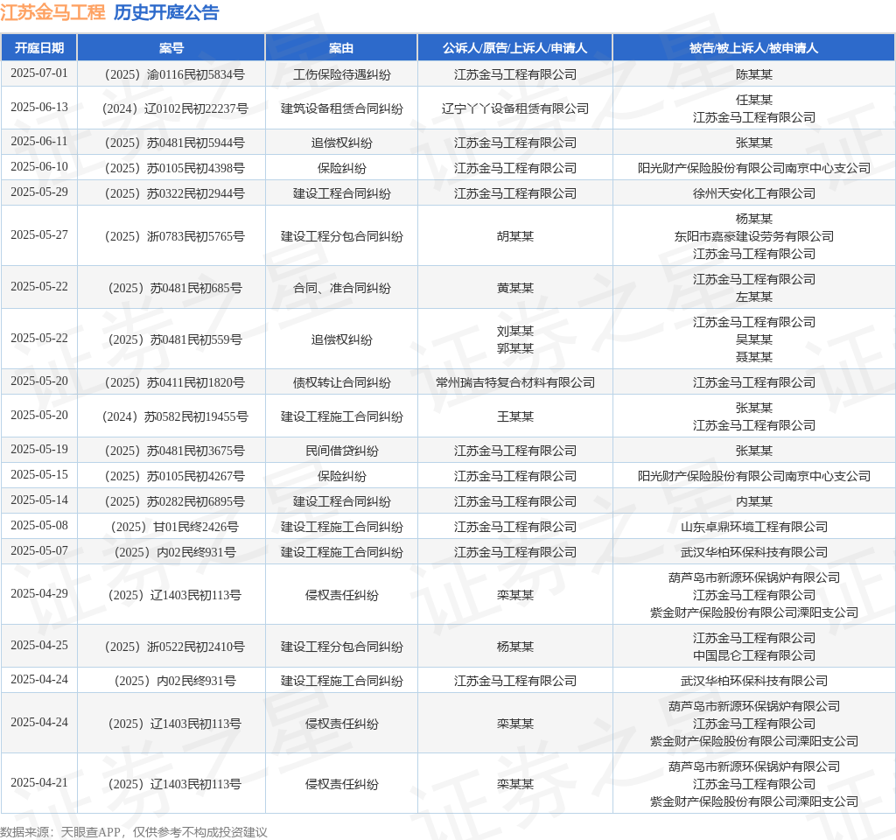Select the date 2025-05-15

pyautogui.click(x=38, y=475)
